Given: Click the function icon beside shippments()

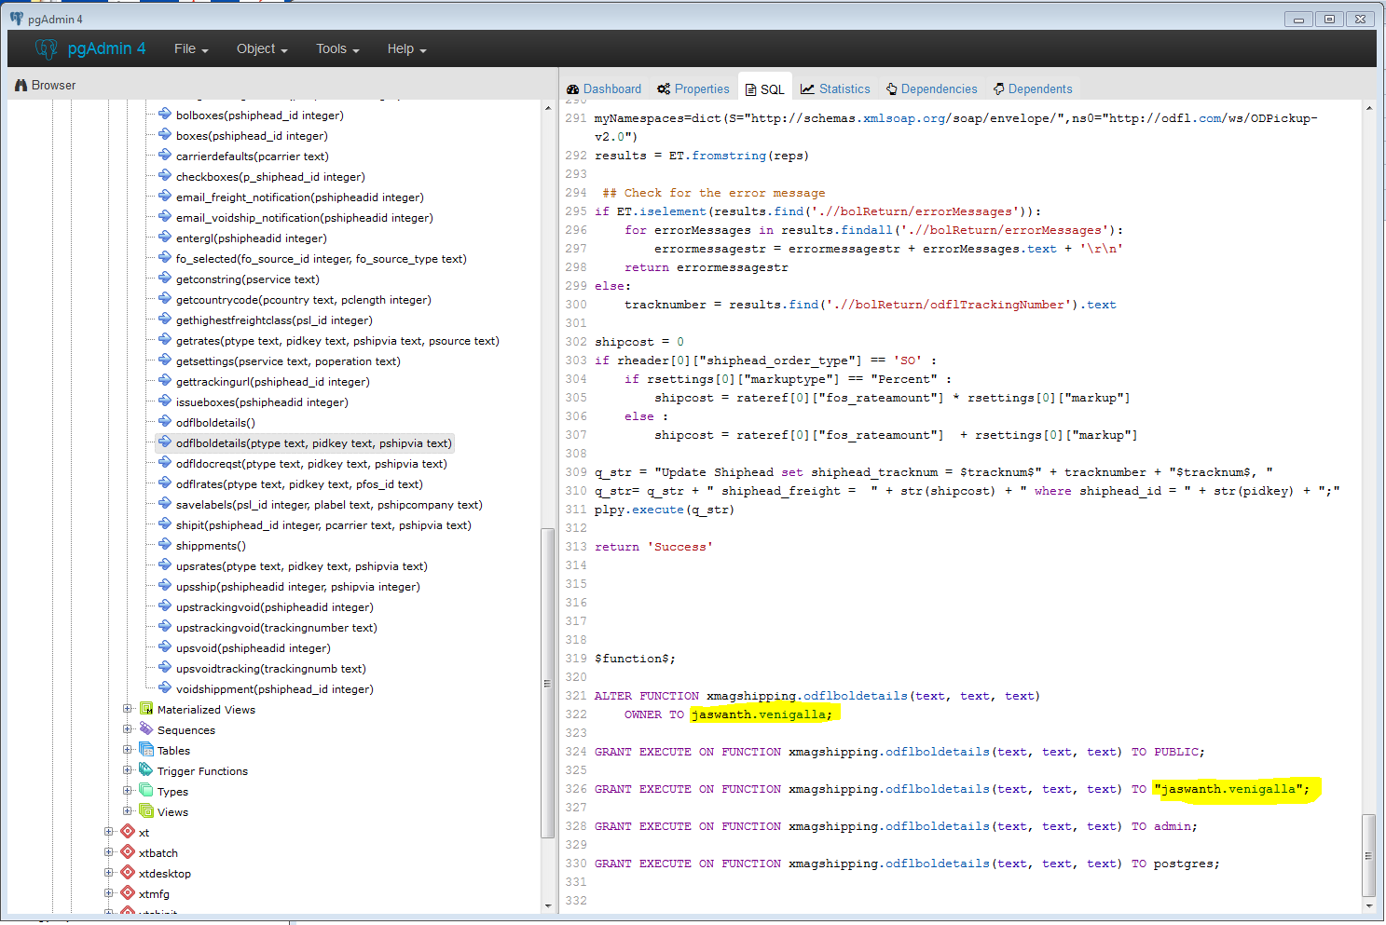Looking at the screenshot, I should [165, 545].
